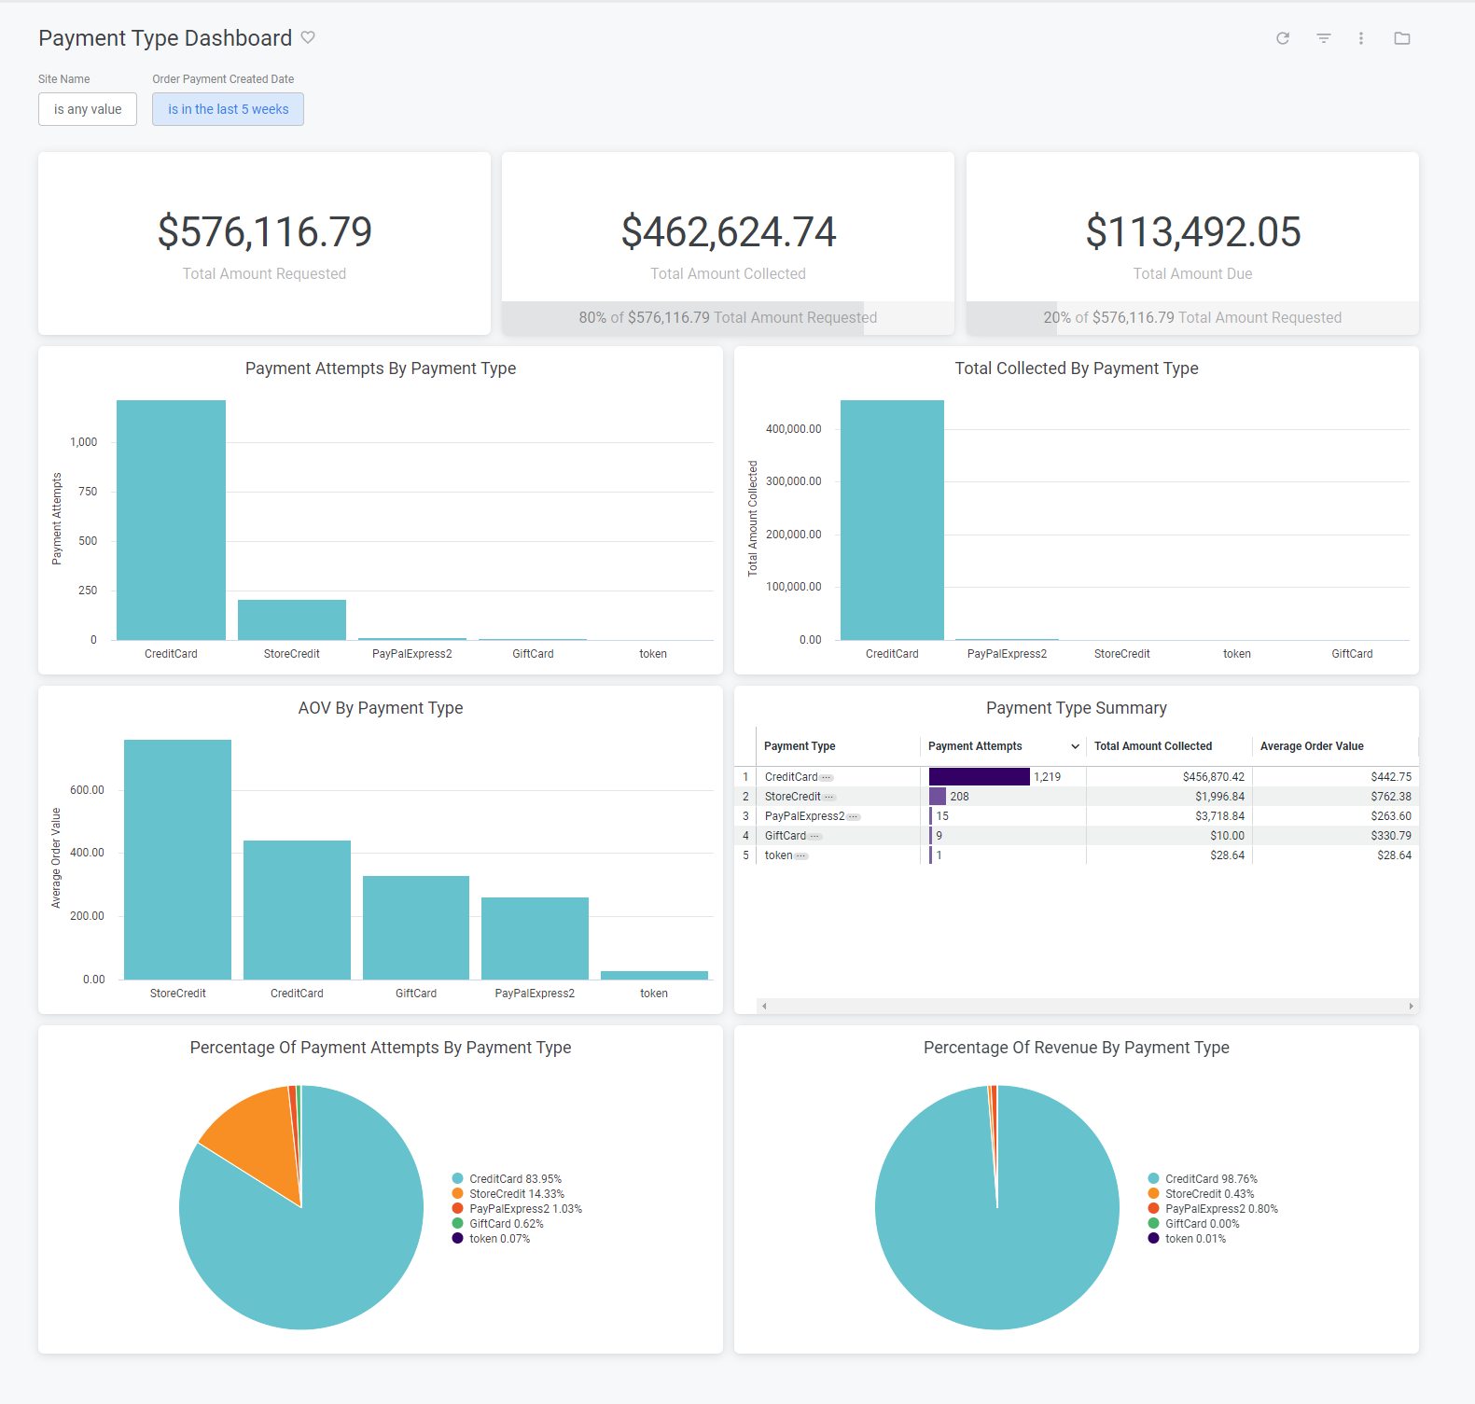The height and width of the screenshot is (1404, 1475).
Task: Open the ellipsis next to StoreCredit row
Action: click(x=829, y=798)
